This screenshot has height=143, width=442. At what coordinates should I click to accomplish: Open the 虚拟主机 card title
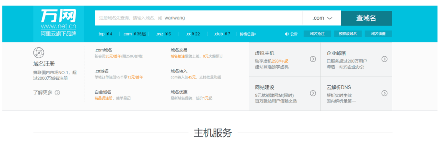(265, 53)
